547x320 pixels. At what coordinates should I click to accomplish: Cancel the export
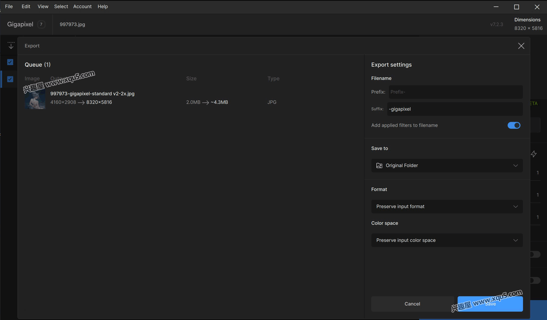click(x=412, y=304)
